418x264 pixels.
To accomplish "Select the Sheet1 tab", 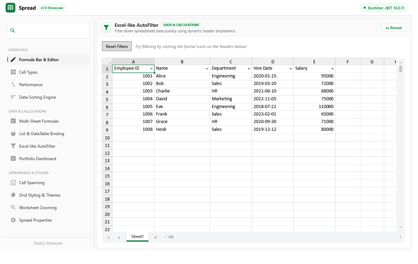I will (x=137, y=237).
